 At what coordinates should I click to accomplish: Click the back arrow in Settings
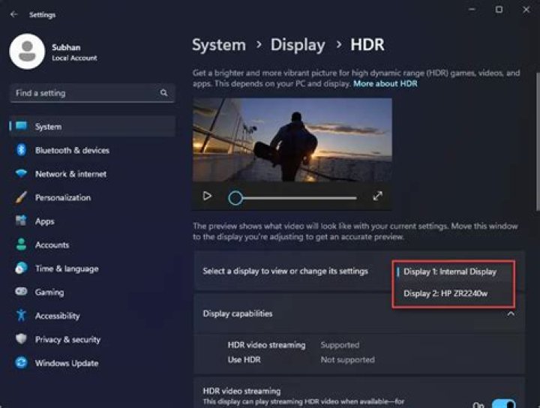pos(13,14)
